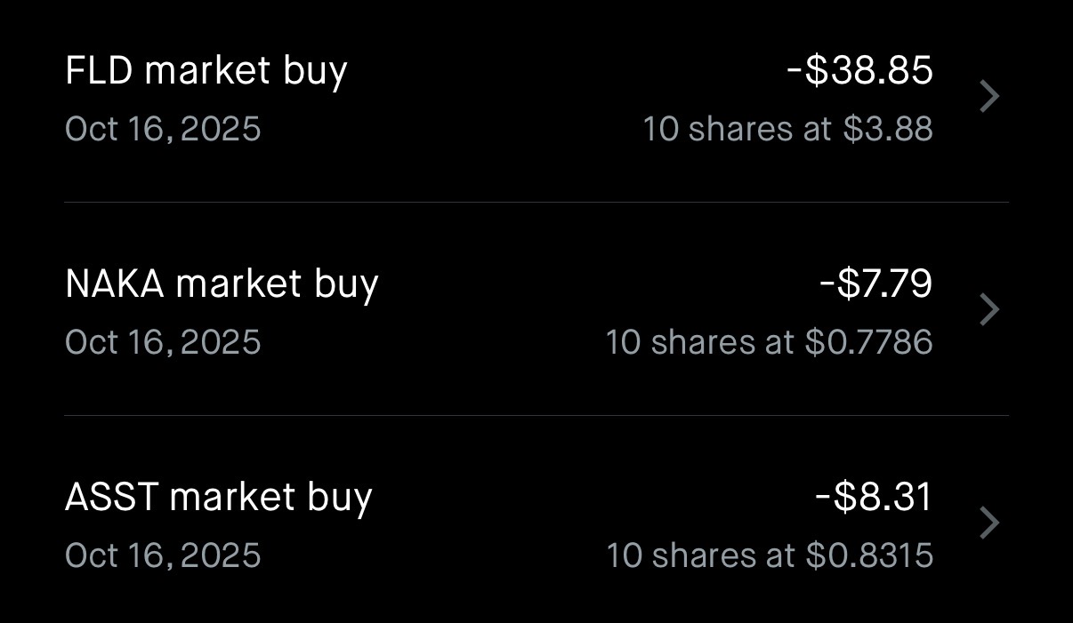
Task: Expand chevron next to ASST order
Action: (989, 523)
